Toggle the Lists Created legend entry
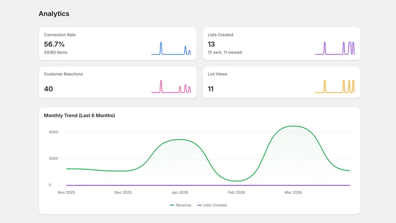This screenshot has width=396, height=223. 212,205
